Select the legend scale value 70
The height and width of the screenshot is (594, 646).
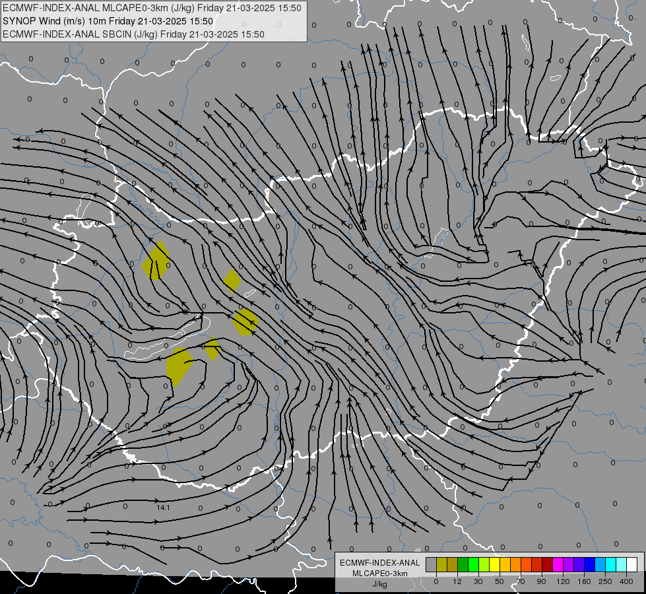tap(521, 581)
